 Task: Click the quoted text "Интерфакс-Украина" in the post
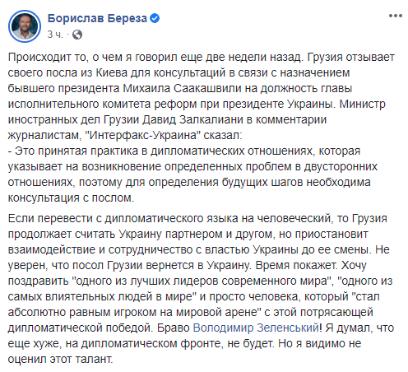click(x=145, y=136)
